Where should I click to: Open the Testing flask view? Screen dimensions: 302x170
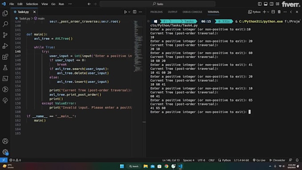pos(5,67)
